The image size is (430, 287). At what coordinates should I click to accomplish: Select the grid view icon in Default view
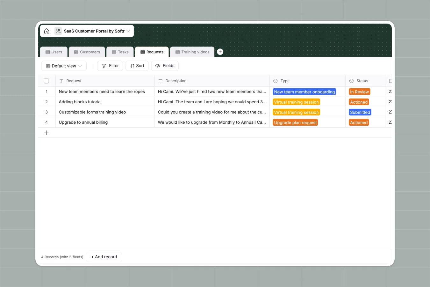tap(48, 66)
